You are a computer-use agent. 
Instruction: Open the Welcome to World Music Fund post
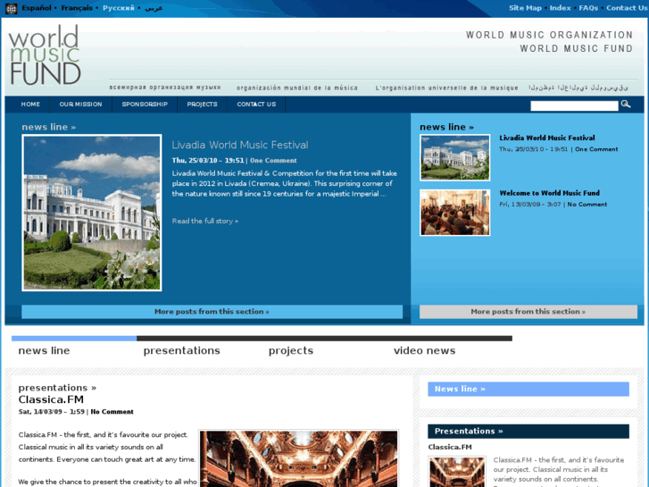549,193
